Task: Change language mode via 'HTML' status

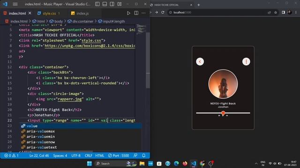Action: point(100,155)
